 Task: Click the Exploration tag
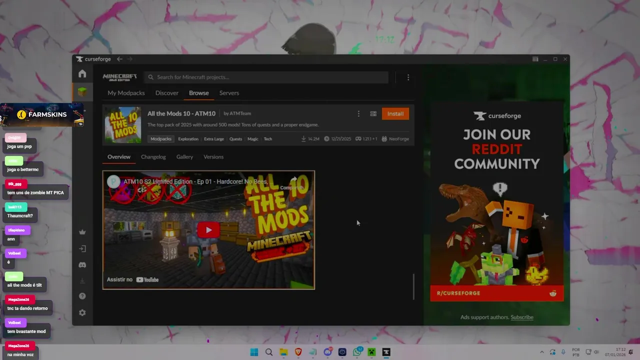click(188, 139)
